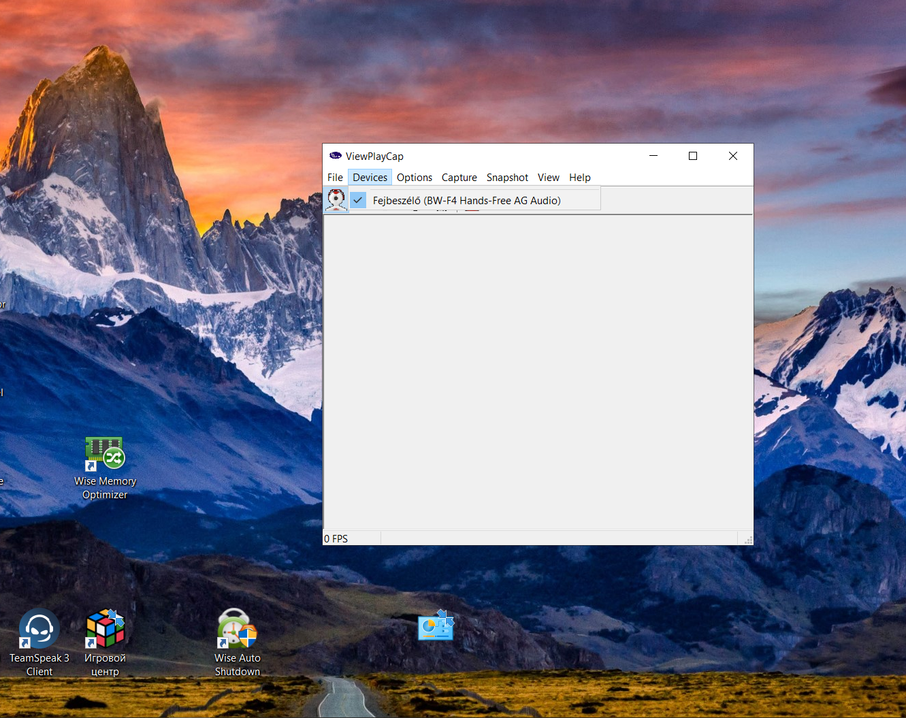Open the Options menu

(x=415, y=177)
